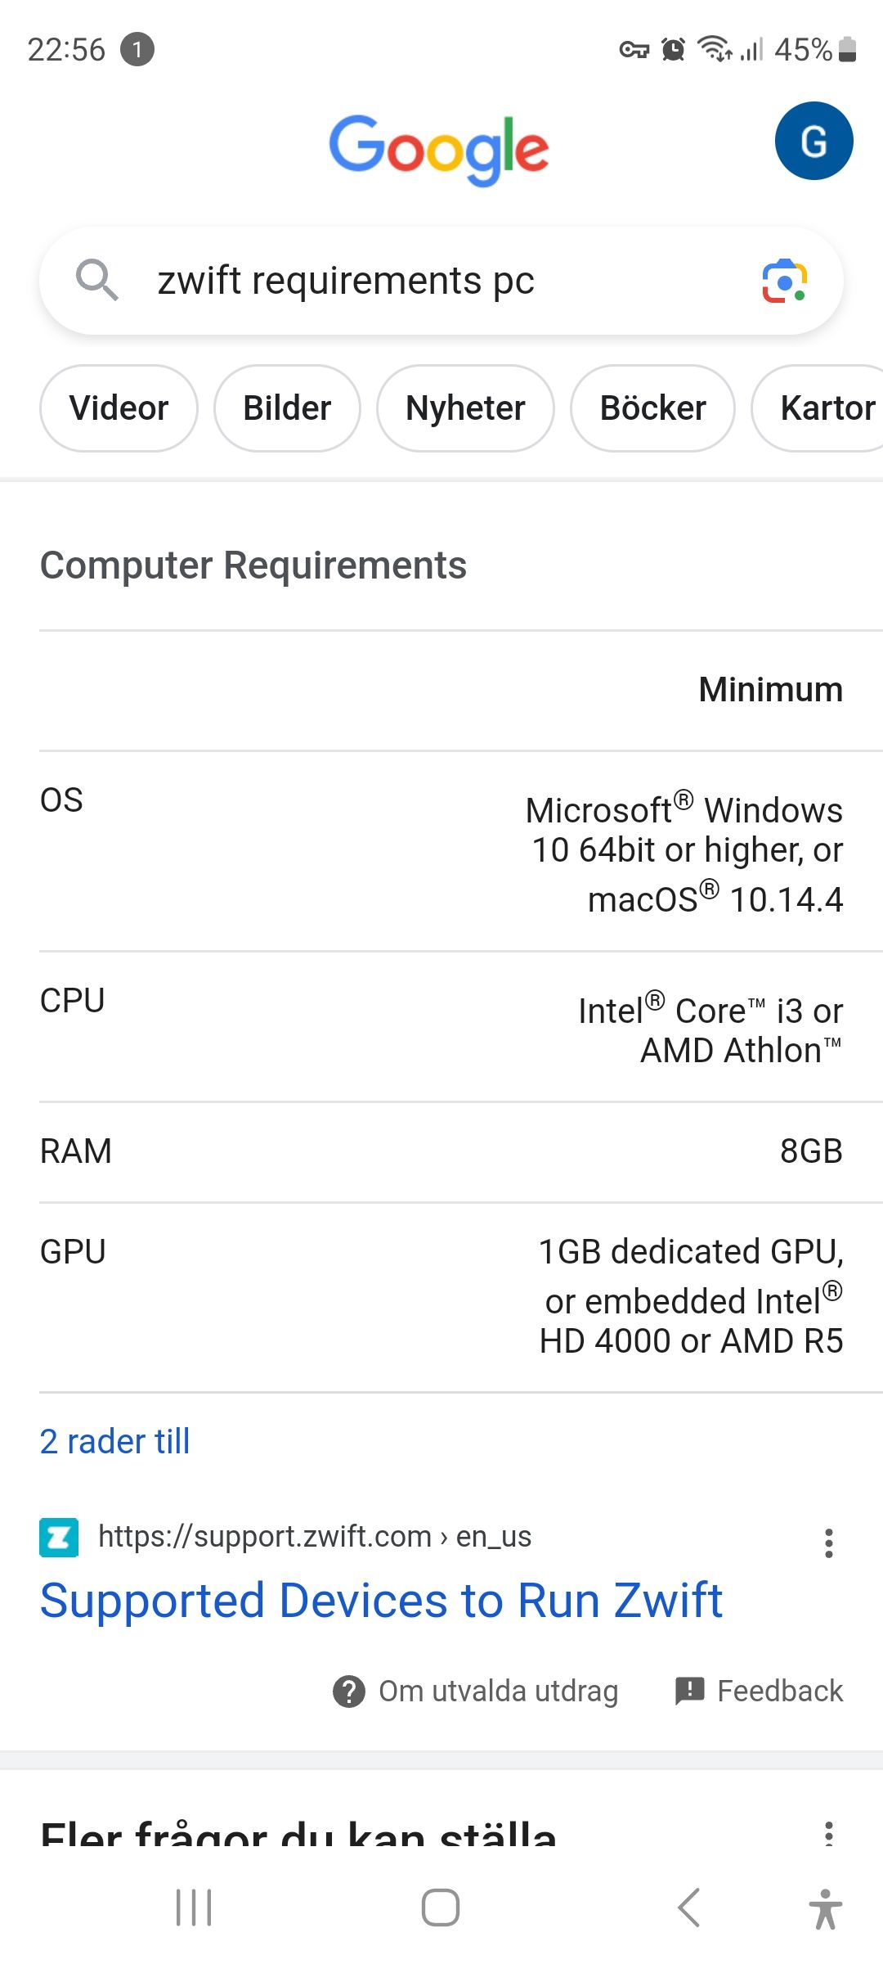The height and width of the screenshot is (1964, 883).
Task: Expand table via 2 rader till
Action: 114,1441
